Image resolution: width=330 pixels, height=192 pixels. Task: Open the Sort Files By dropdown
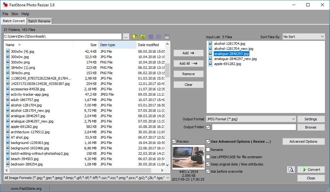(x=304, y=37)
